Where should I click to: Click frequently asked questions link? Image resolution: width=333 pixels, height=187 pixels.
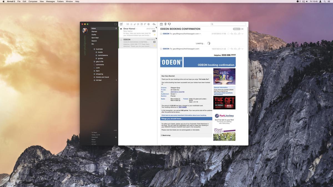[223, 93]
